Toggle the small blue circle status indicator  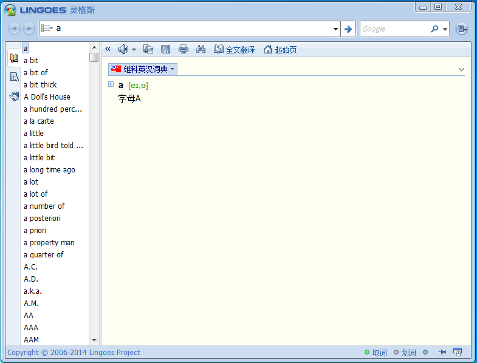pyautogui.click(x=425, y=352)
